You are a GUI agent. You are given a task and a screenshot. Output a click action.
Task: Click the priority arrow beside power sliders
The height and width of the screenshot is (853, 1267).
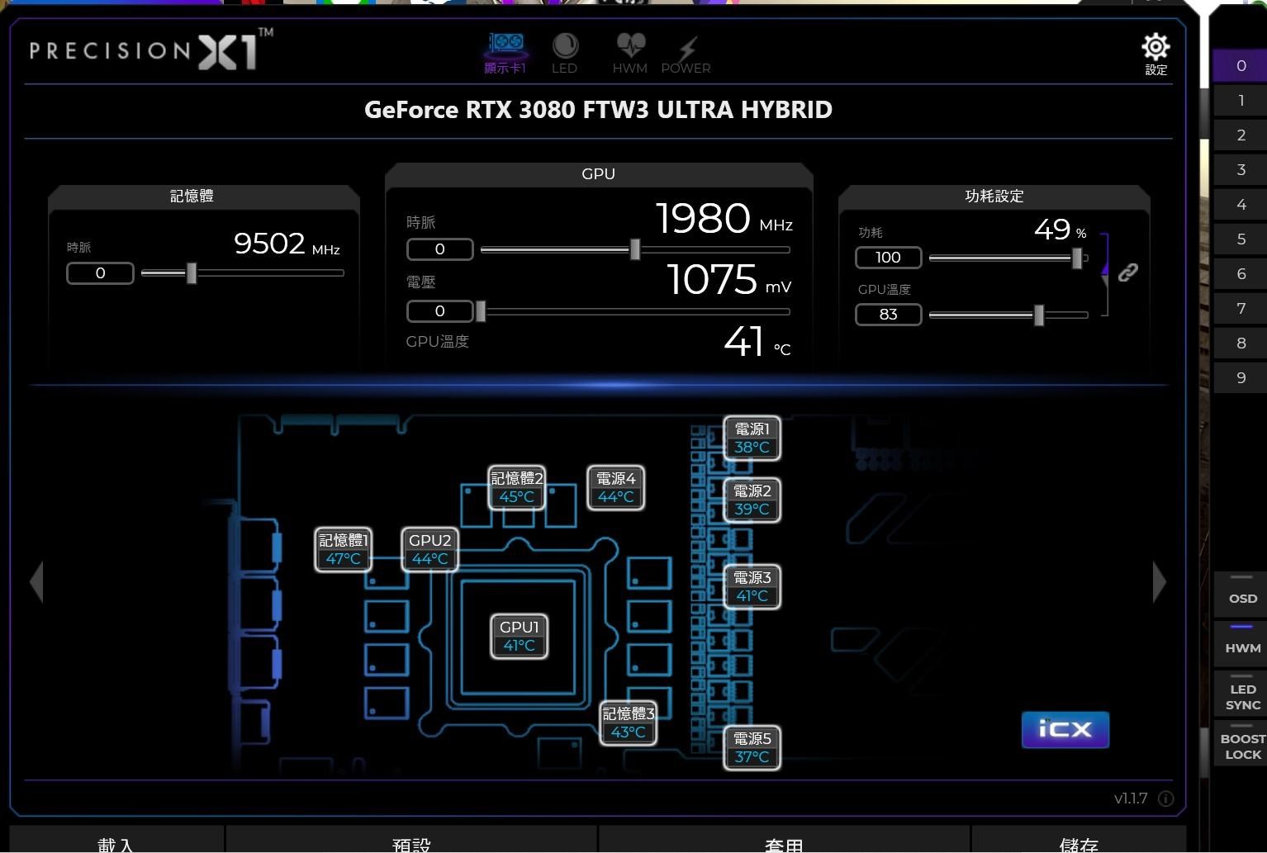[x=1105, y=268]
